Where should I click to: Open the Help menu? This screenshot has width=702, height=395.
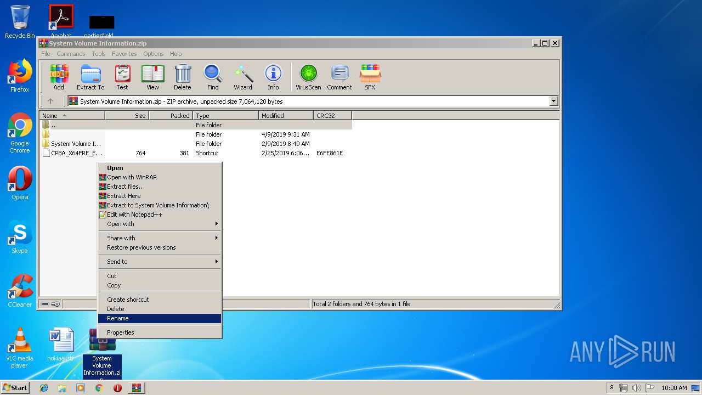click(x=175, y=54)
